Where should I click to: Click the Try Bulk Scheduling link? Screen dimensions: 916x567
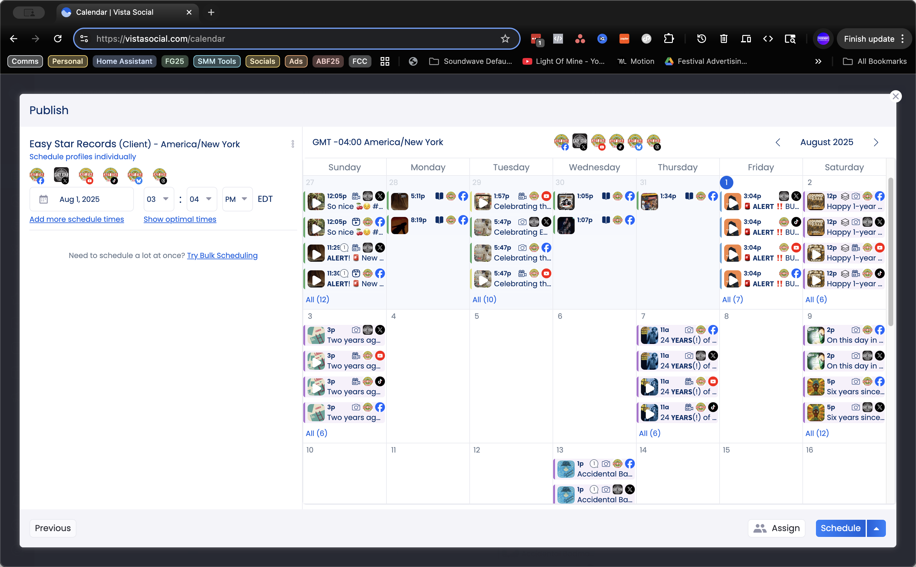222,255
